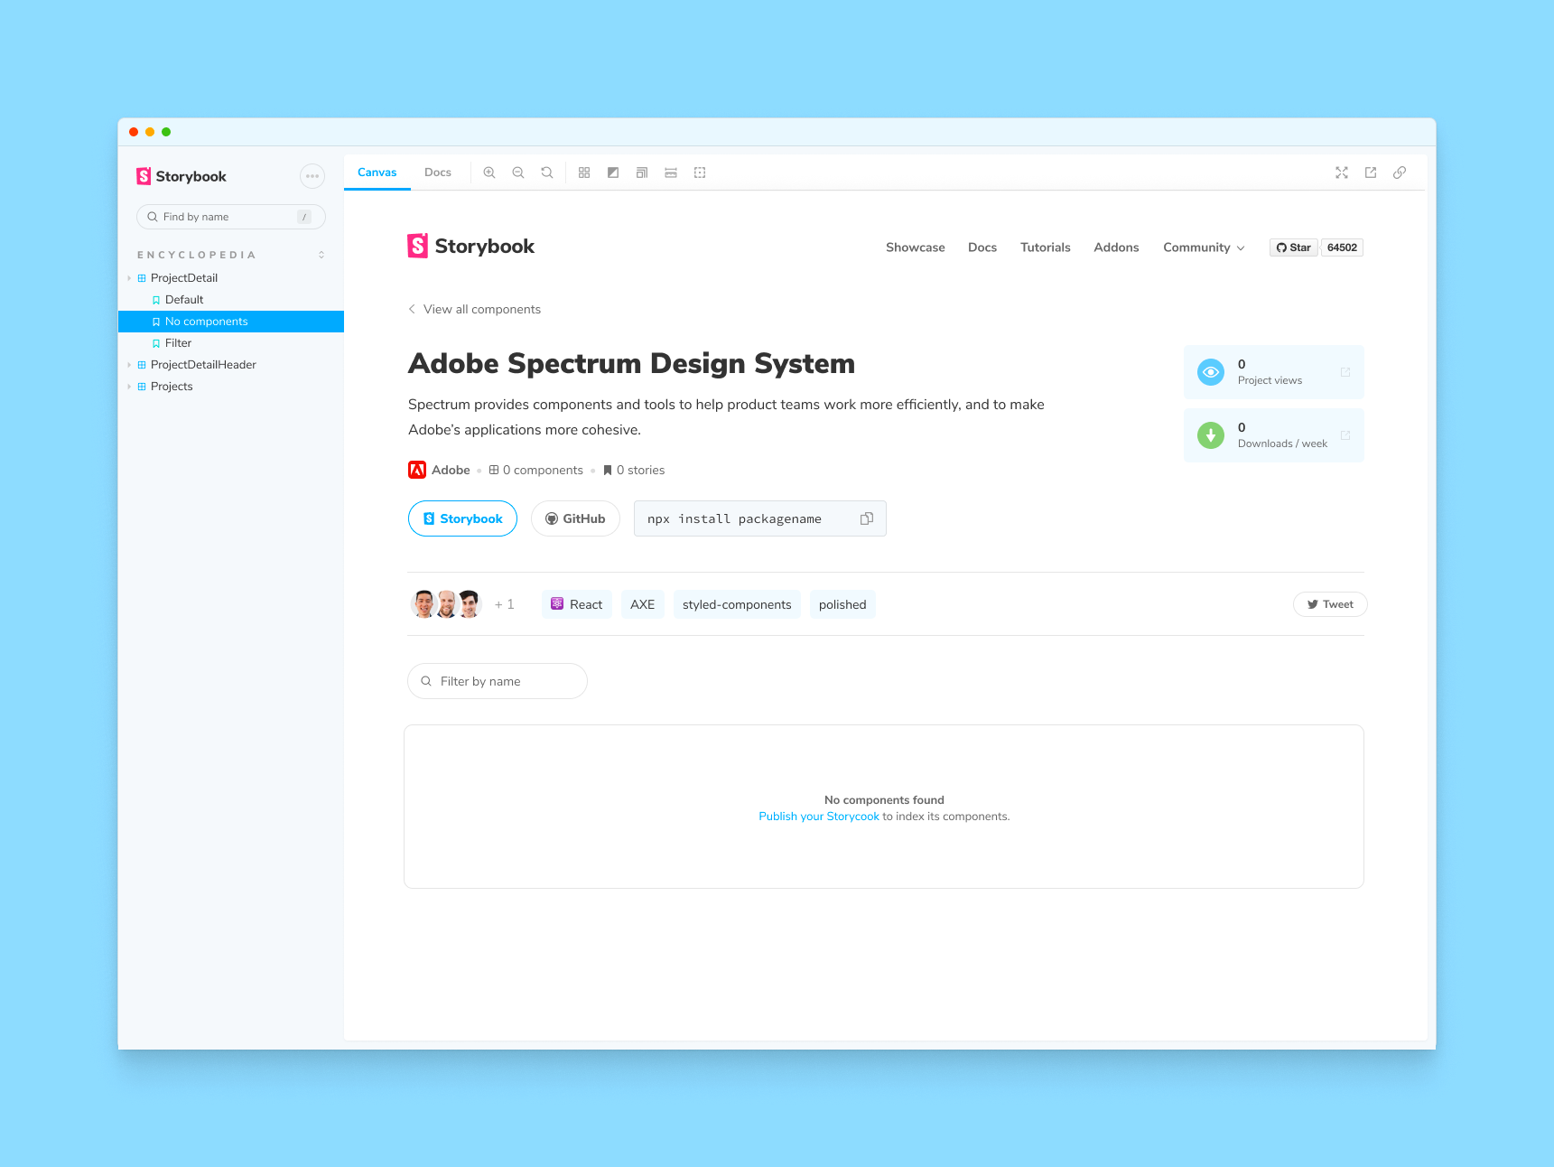
Task: Toggle the outlines toolbar icon
Action: pyautogui.click(x=700, y=173)
